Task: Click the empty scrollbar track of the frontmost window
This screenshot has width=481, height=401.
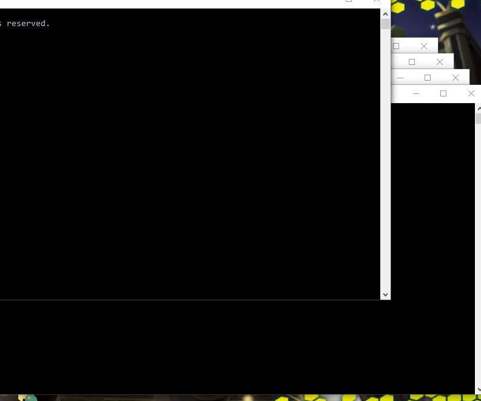Action: 385,160
